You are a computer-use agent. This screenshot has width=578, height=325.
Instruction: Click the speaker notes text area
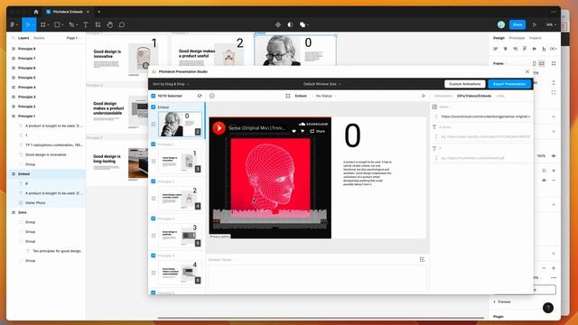(x=317, y=278)
